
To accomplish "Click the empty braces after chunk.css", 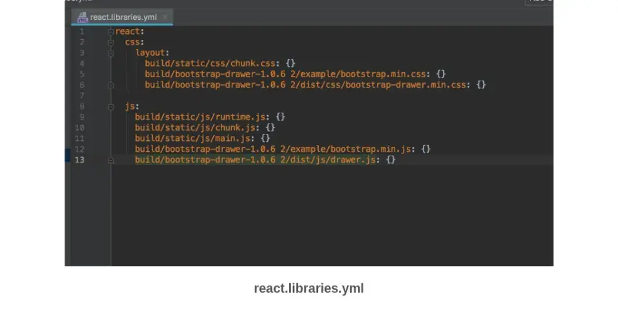I will tap(290, 64).
